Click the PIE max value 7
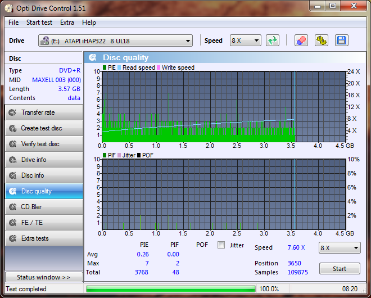371x298 pixels. pos(147,263)
